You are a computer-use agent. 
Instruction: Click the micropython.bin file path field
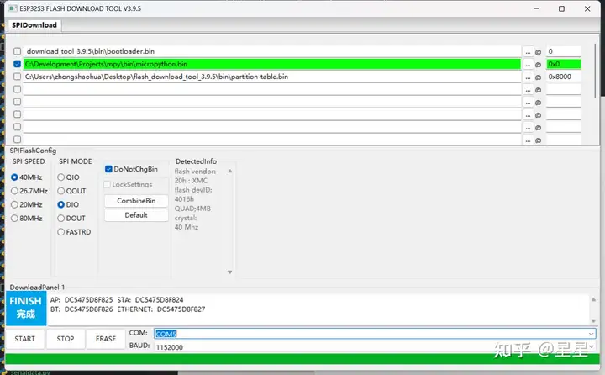[x=272, y=64]
